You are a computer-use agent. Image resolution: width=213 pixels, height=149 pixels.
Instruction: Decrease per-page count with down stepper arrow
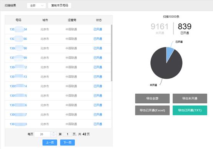pyautogui.click(x=53, y=136)
